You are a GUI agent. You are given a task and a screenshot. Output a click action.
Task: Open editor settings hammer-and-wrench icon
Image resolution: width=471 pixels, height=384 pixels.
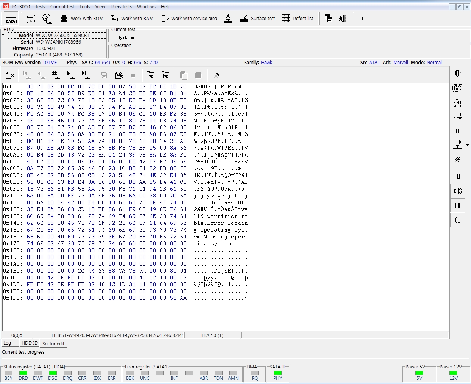click(216, 75)
